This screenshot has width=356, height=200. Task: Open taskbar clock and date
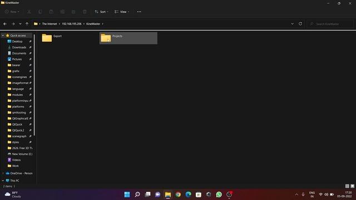pyautogui.click(x=344, y=194)
